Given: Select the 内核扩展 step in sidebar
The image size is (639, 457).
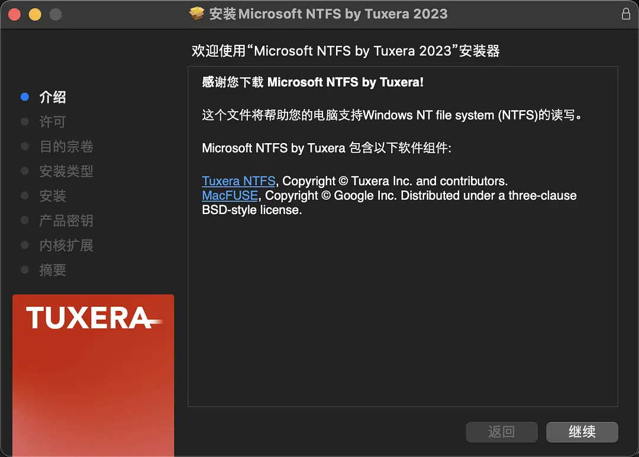Looking at the screenshot, I should tap(66, 245).
